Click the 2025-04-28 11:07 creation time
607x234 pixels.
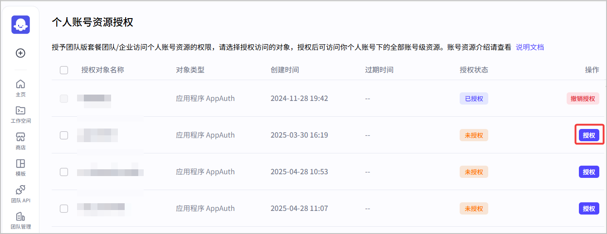click(x=299, y=209)
